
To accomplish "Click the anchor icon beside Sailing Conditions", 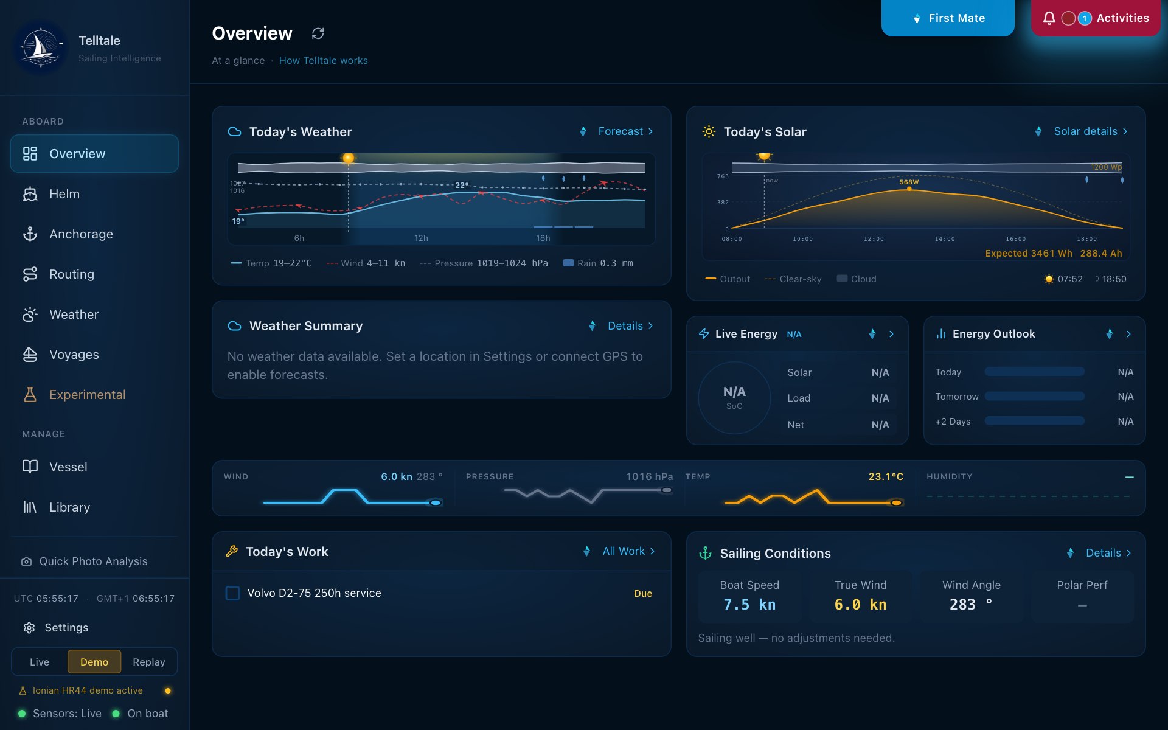I will [x=705, y=553].
